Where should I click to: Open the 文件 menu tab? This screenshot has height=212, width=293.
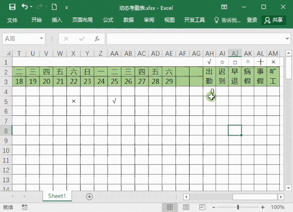pos(12,20)
